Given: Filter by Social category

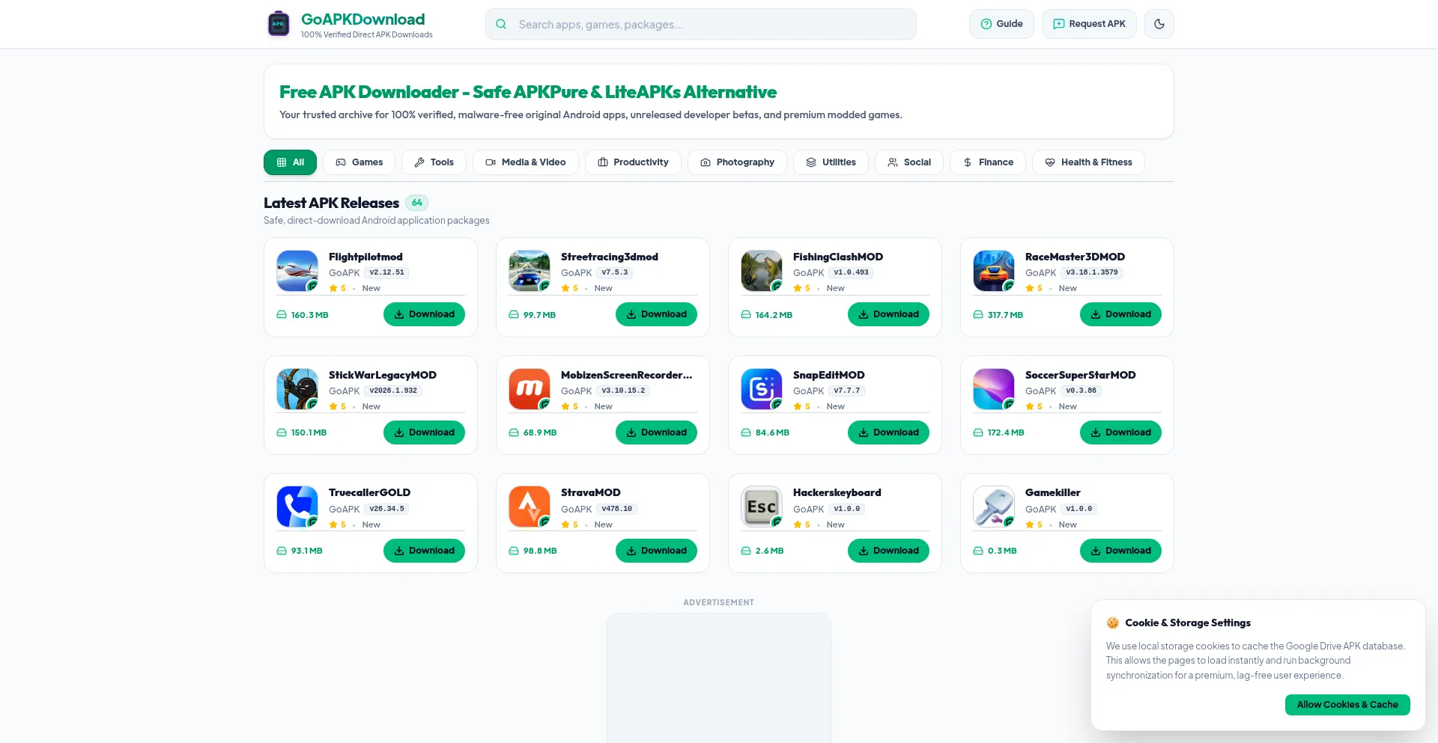Looking at the screenshot, I should click(908, 162).
